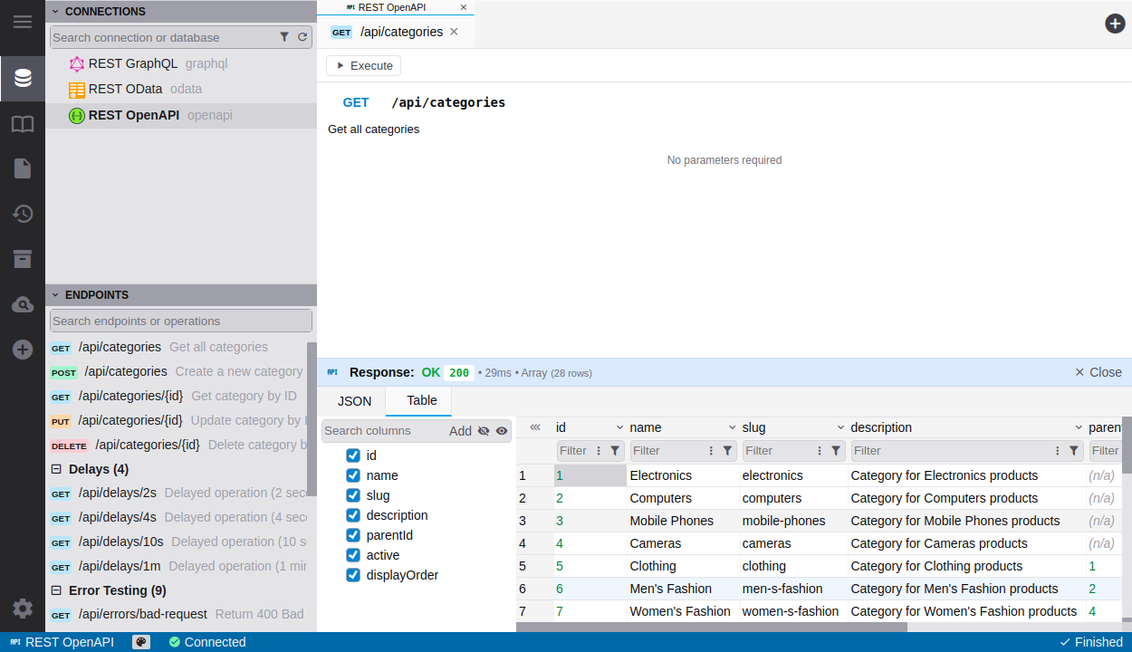Switch to the JSON response tab

tap(353, 400)
